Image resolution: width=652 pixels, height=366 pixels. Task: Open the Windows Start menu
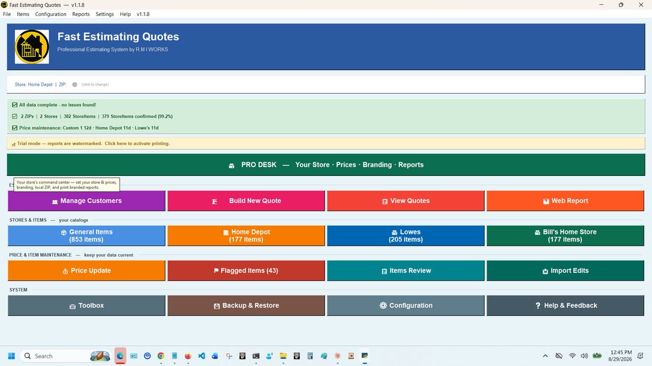point(12,356)
